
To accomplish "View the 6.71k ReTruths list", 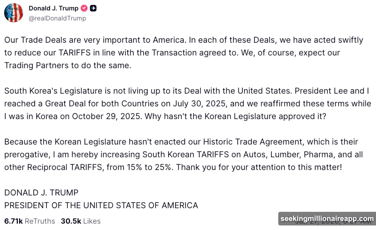I will pyautogui.click(x=30, y=221).
